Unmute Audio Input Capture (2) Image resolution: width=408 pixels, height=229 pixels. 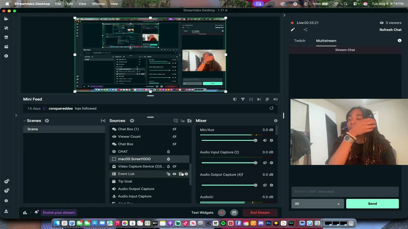(x=265, y=163)
